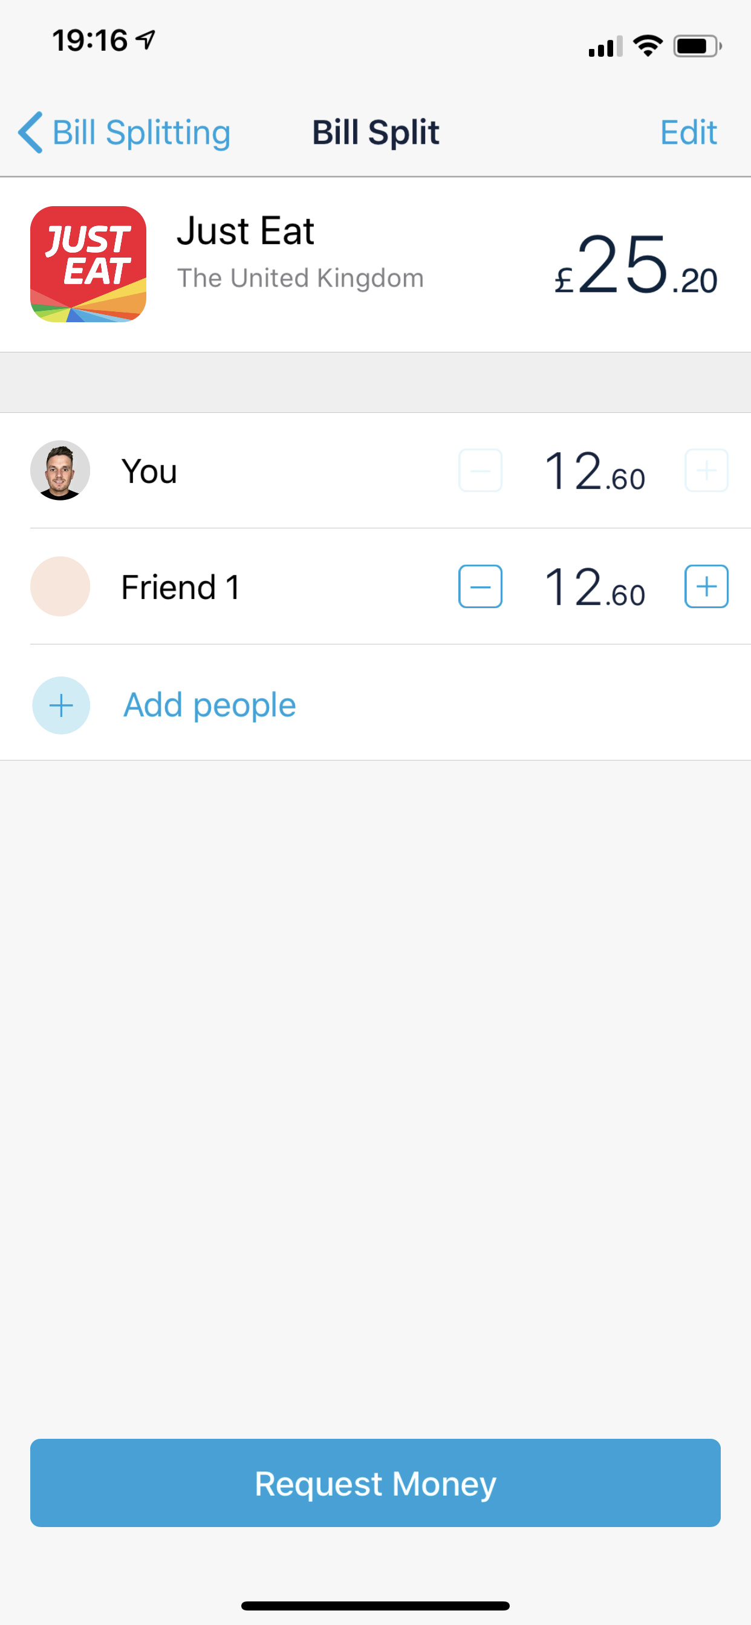Screen dimensions: 751x1625
Task: Tap the back chevron arrow
Action: point(30,132)
